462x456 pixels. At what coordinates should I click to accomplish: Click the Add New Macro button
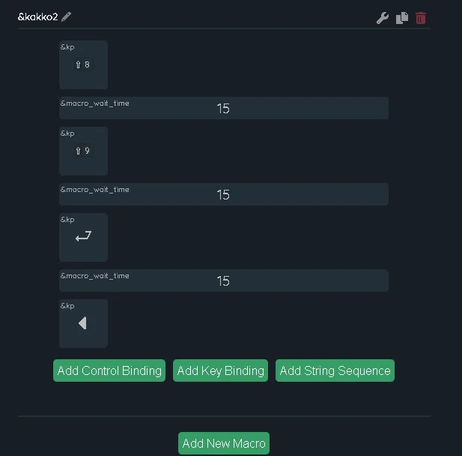[x=224, y=443]
